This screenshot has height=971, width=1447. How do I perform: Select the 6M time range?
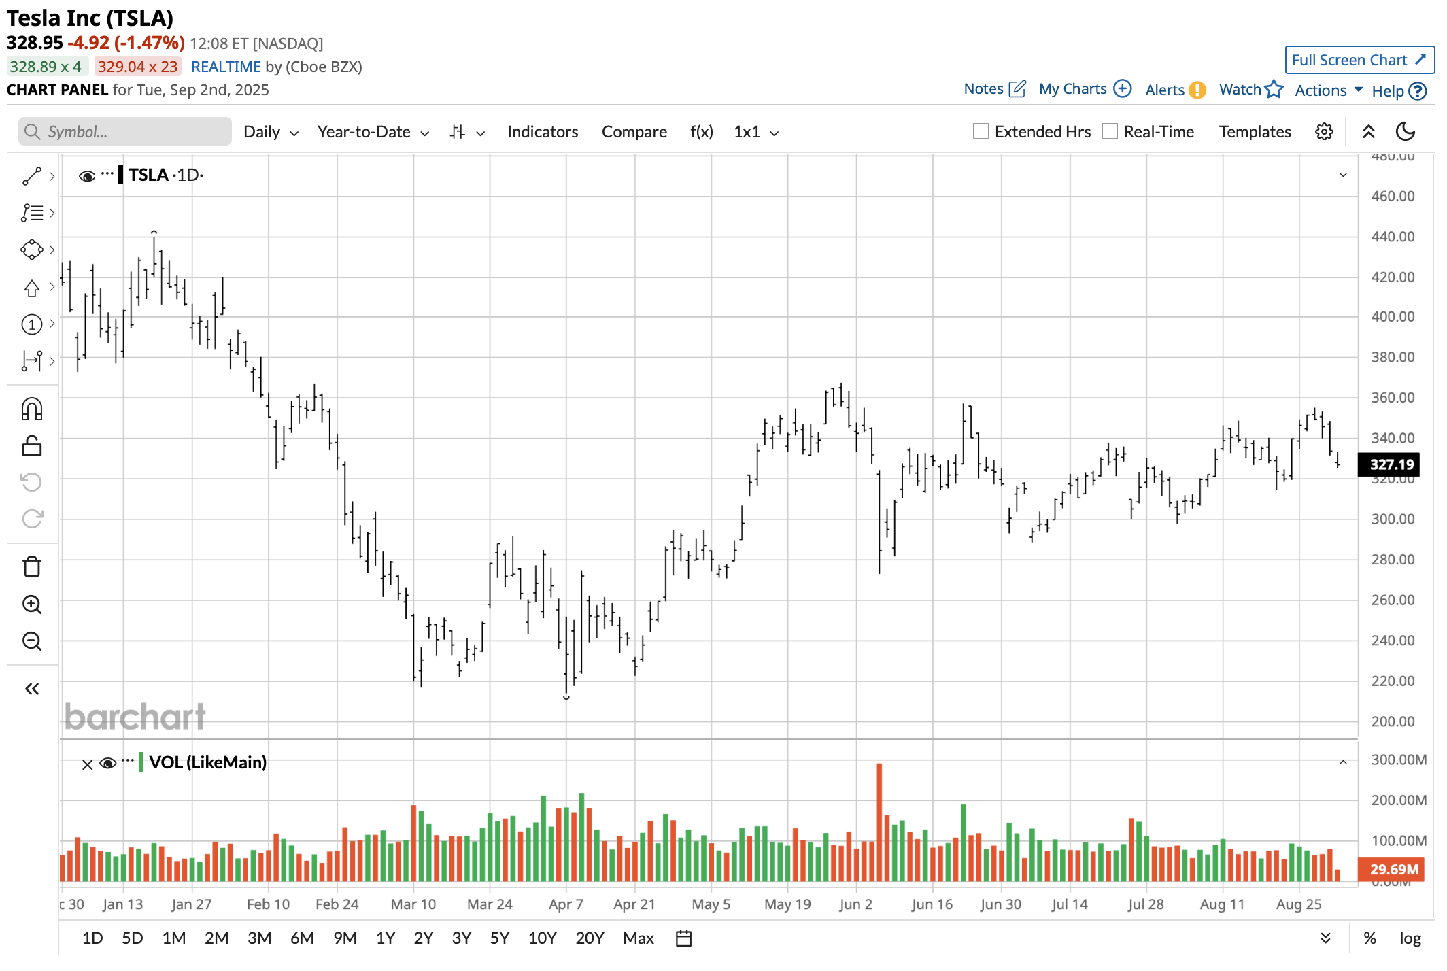pyautogui.click(x=302, y=938)
